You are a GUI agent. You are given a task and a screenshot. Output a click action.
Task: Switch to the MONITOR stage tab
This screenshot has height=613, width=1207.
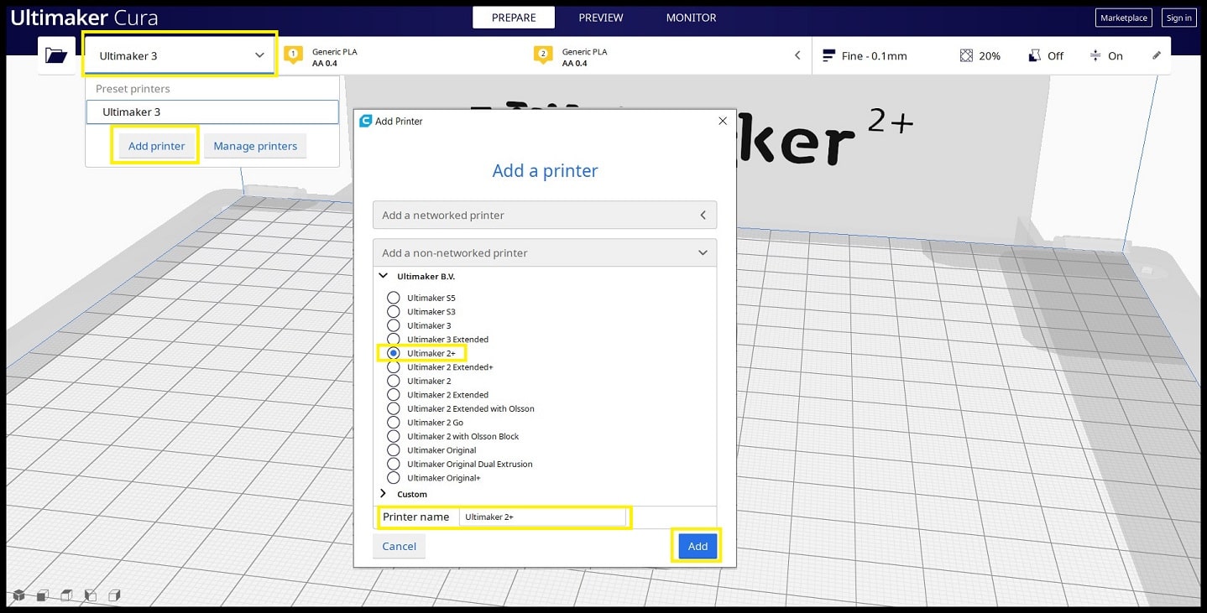click(692, 18)
